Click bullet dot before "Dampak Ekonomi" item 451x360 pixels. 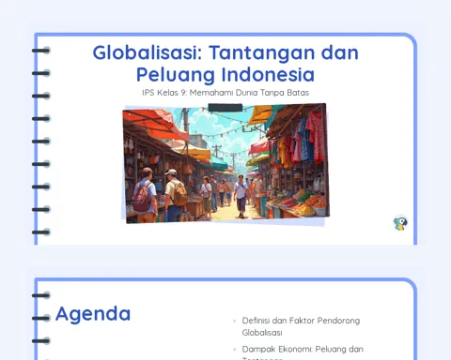point(234,350)
